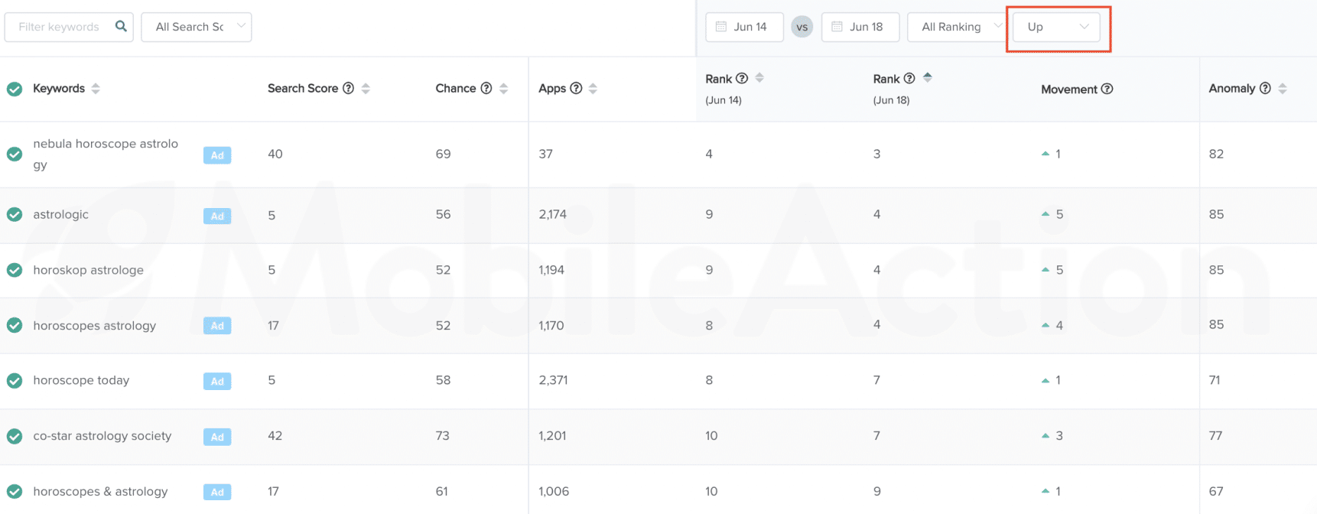Click Apps value 1,194
This screenshot has height=514, width=1317.
tap(551, 270)
